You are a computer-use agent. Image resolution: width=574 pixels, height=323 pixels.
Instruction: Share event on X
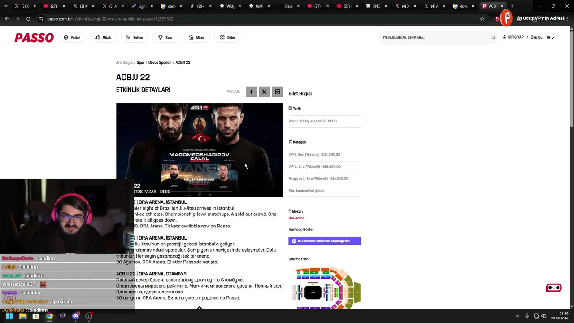pyautogui.click(x=264, y=92)
